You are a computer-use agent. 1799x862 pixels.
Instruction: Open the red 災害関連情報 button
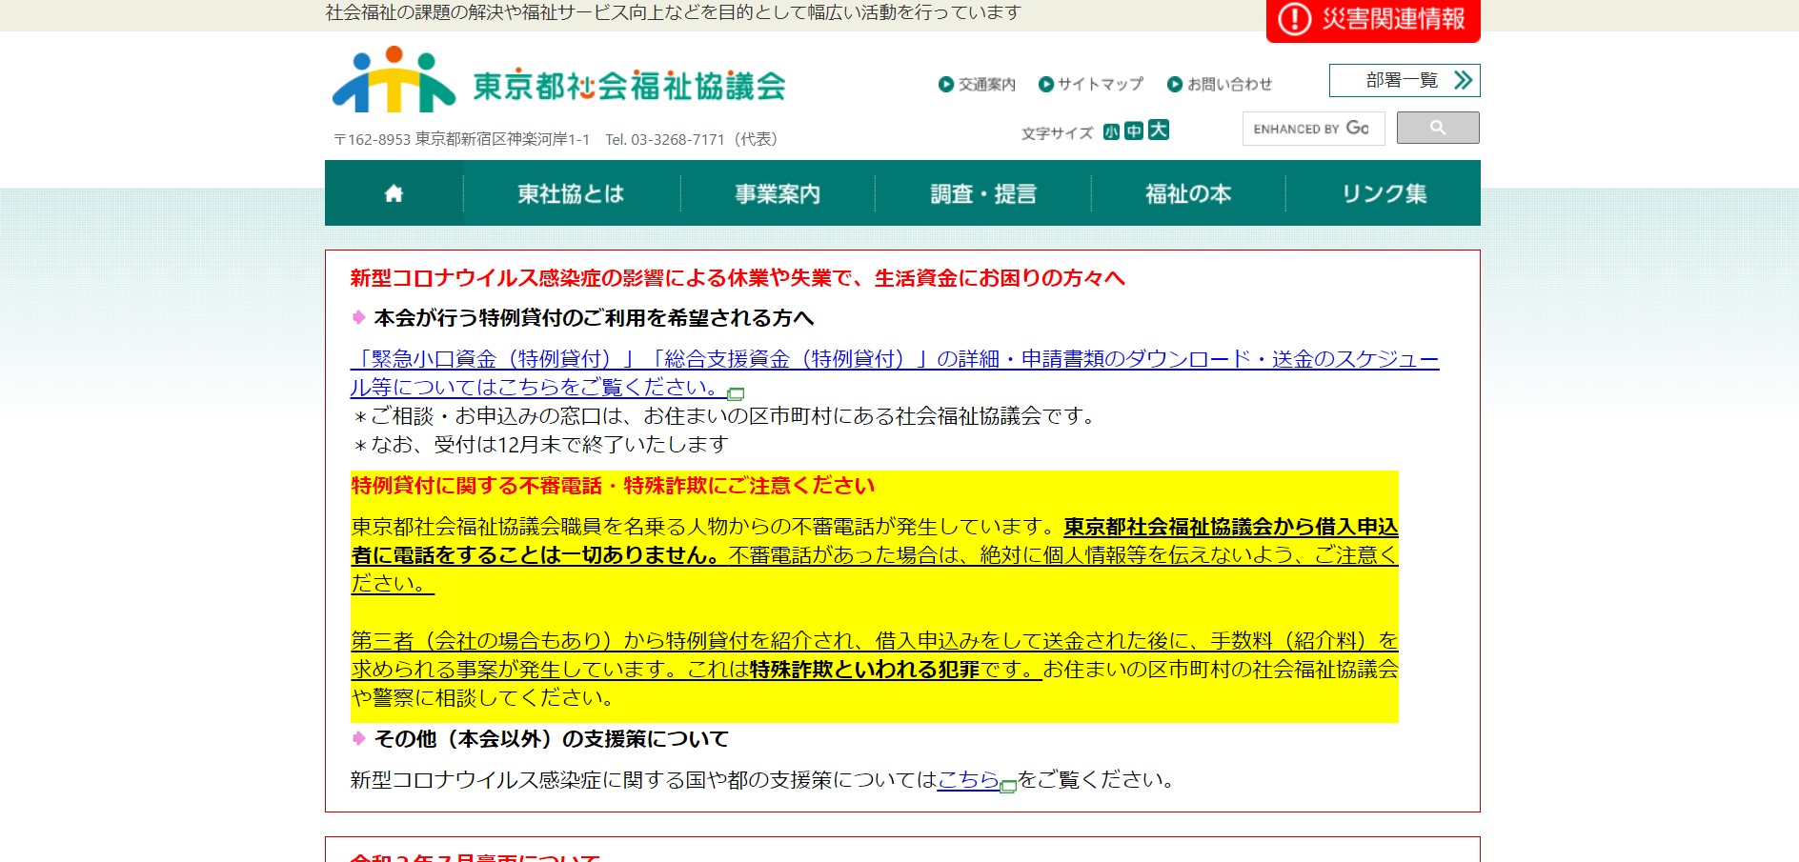[1373, 19]
